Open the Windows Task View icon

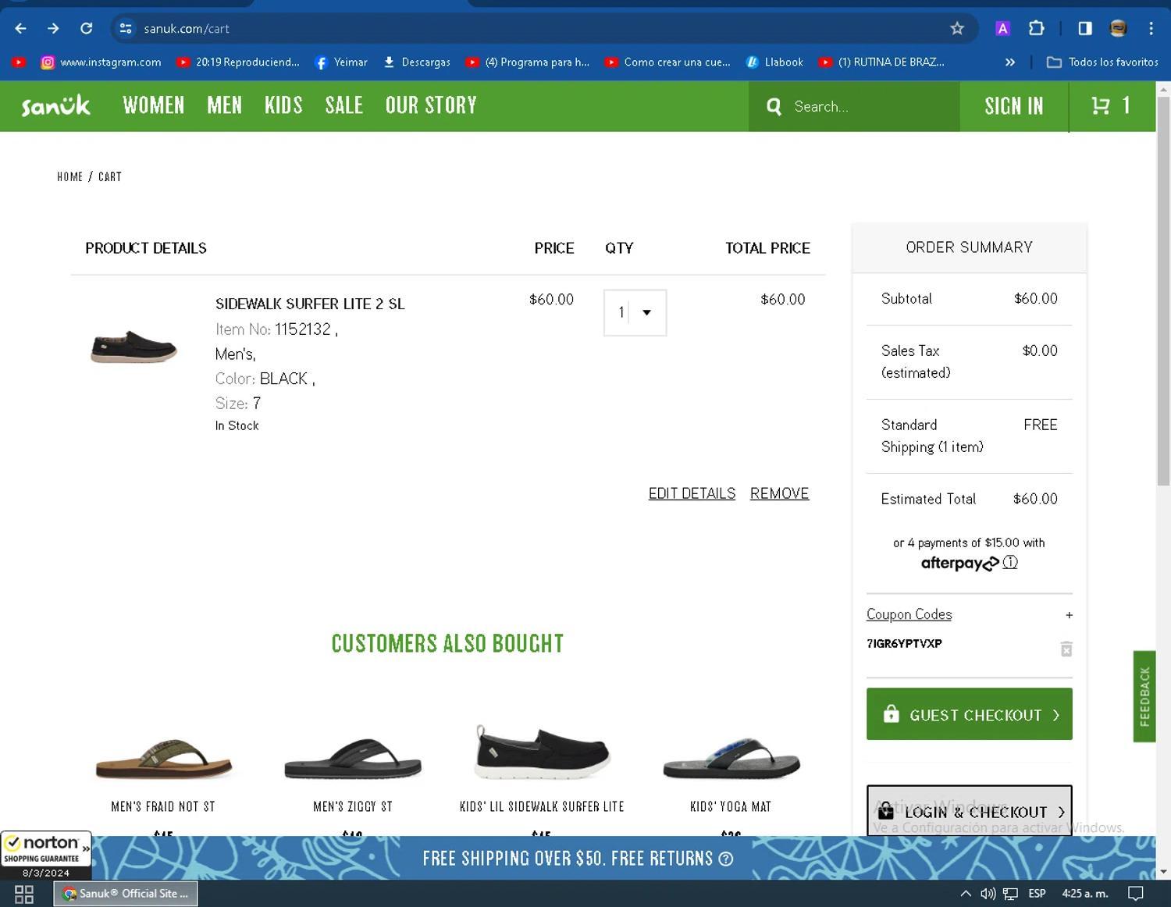pos(24,894)
